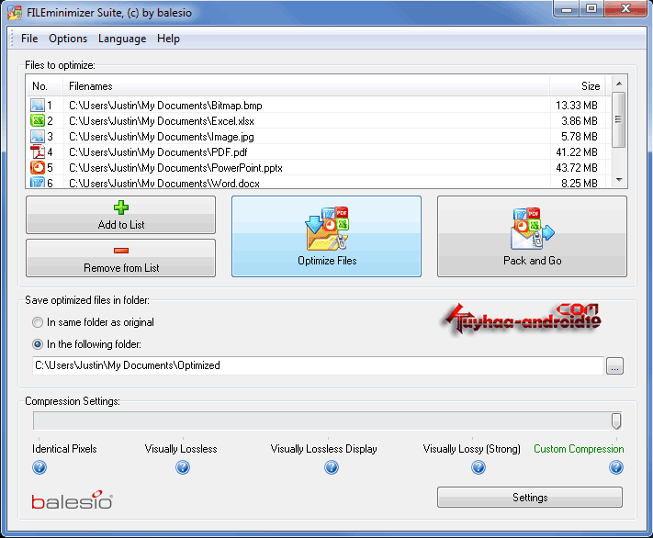Screen dimensions: 653x538
Task: Open the Options menu
Action: coord(68,39)
